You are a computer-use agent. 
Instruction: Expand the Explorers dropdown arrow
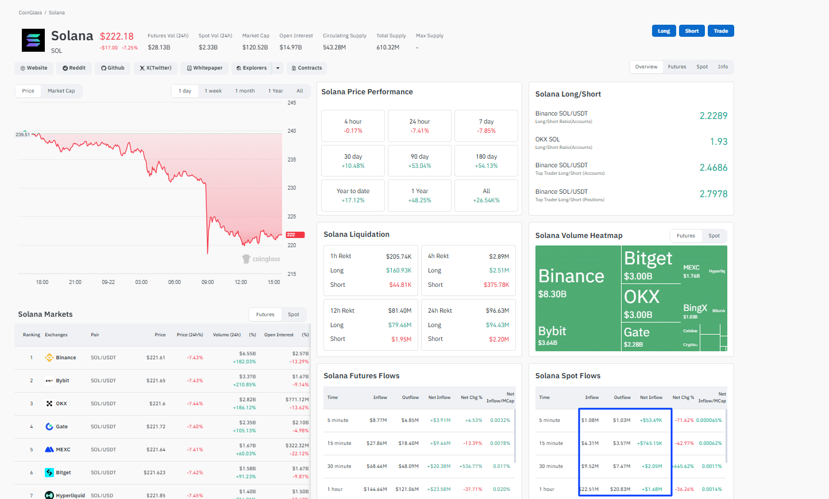pos(277,68)
